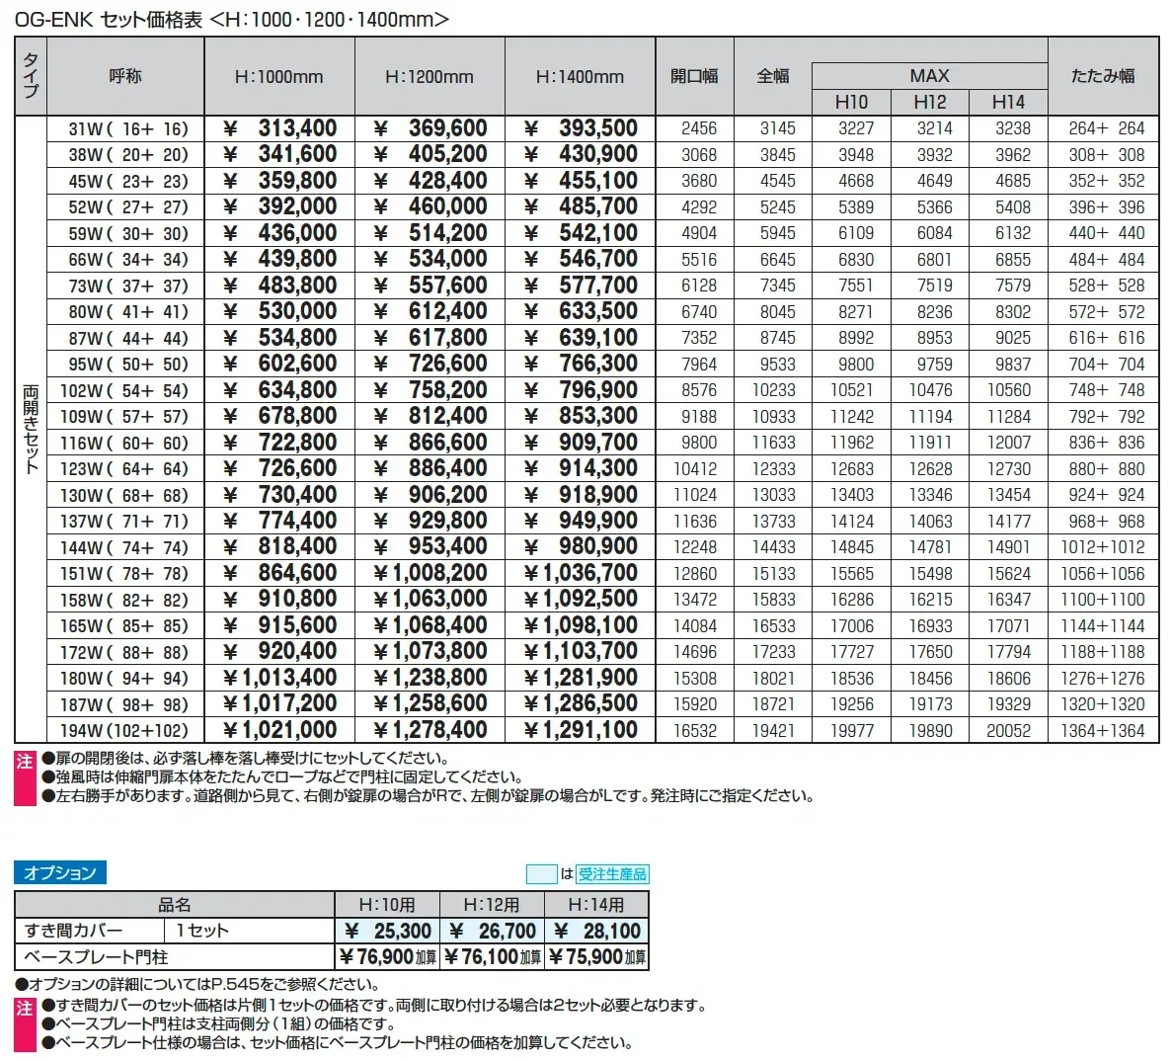Click the MAX header cell
This screenshot has width=1171, height=1061.
coord(930,75)
